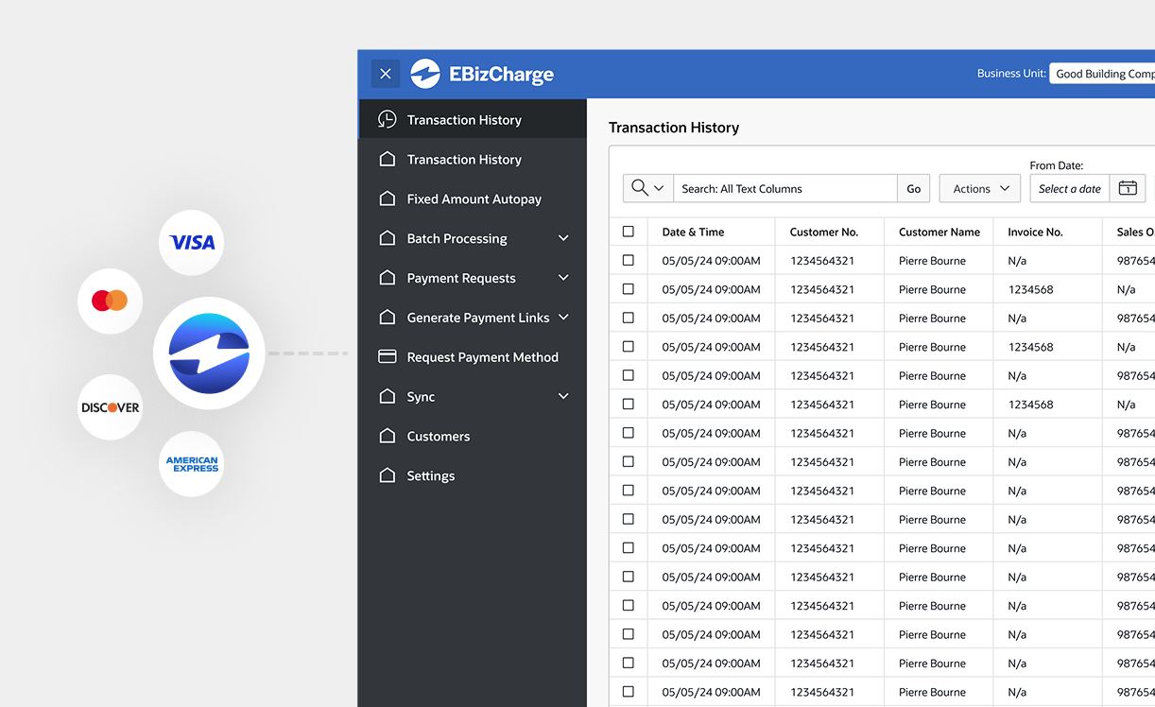
Task: Tick the select-all checkbox in table header
Action: coord(629,232)
